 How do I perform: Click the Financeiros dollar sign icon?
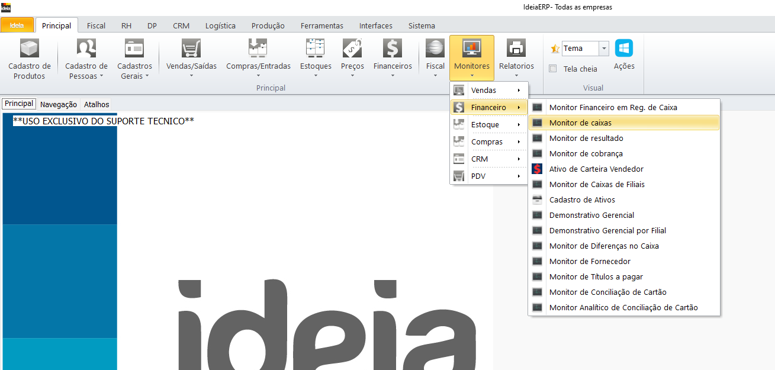[393, 49]
